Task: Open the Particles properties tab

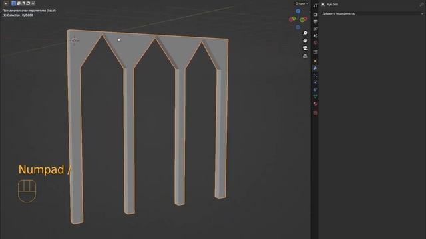Action: tap(315, 75)
